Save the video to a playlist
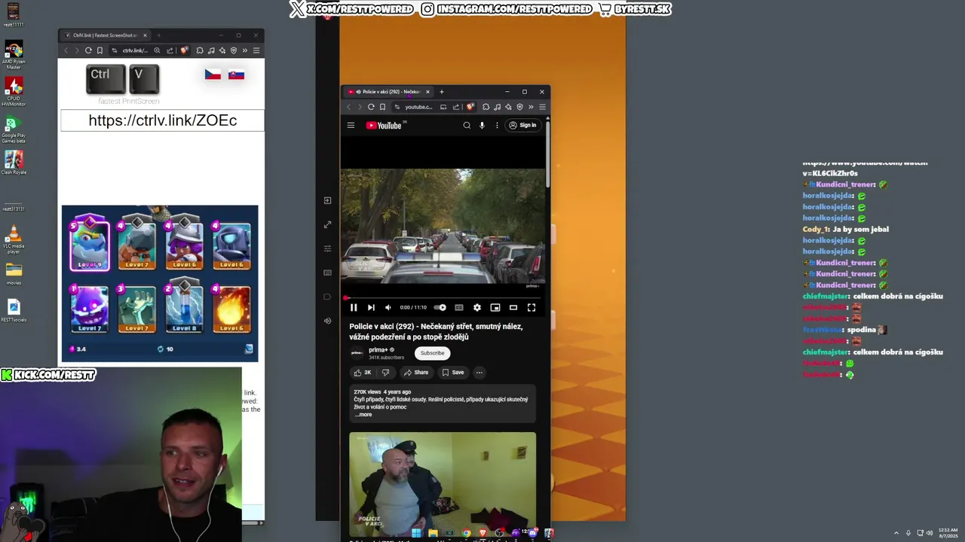965x542 pixels. (x=453, y=373)
